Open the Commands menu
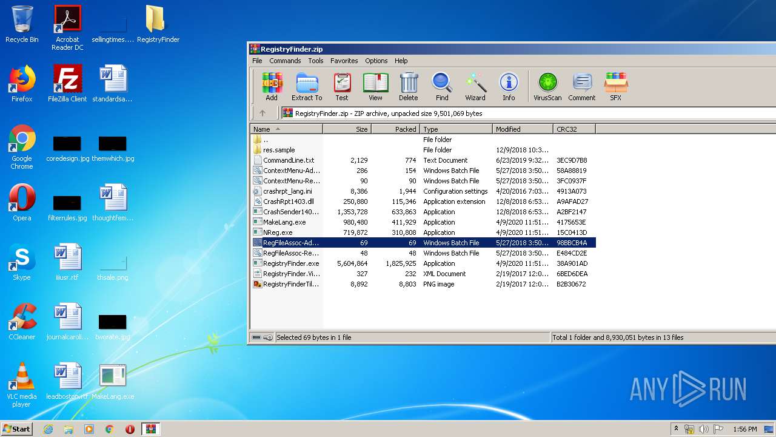Viewport: 776px width, 437px height. click(x=285, y=61)
